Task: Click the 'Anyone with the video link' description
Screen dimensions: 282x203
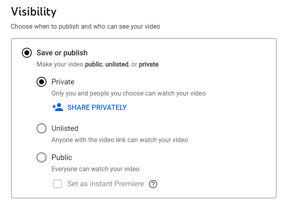Action: coord(120,140)
